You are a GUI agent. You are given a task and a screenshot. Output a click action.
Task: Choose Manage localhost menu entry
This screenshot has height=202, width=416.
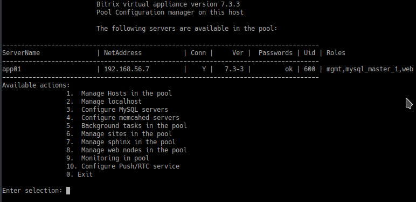tap(112, 101)
